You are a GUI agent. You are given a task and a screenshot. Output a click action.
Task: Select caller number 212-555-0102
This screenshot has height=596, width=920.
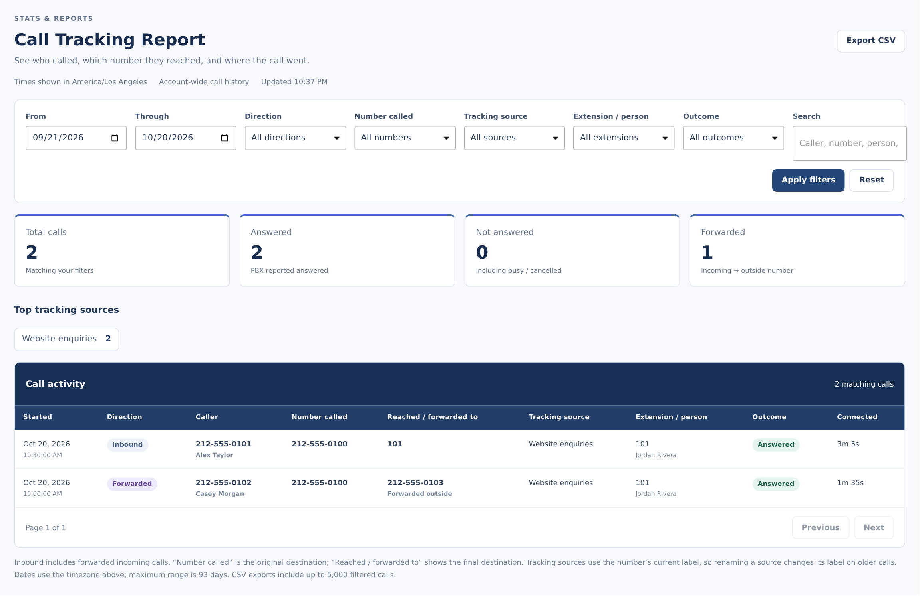click(x=223, y=483)
